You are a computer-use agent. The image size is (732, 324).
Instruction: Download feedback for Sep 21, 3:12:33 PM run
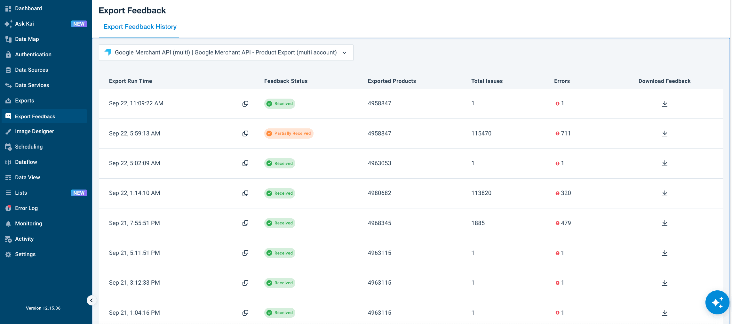pyautogui.click(x=664, y=283)
